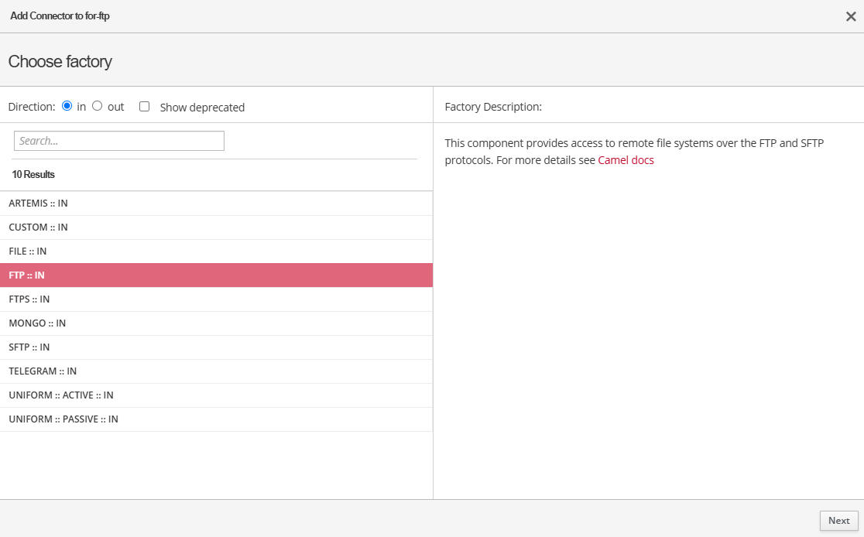Viewport: 864px width, 537px height.
Task: Select the MONGO :: IN factory
Action: click(37, 323)
